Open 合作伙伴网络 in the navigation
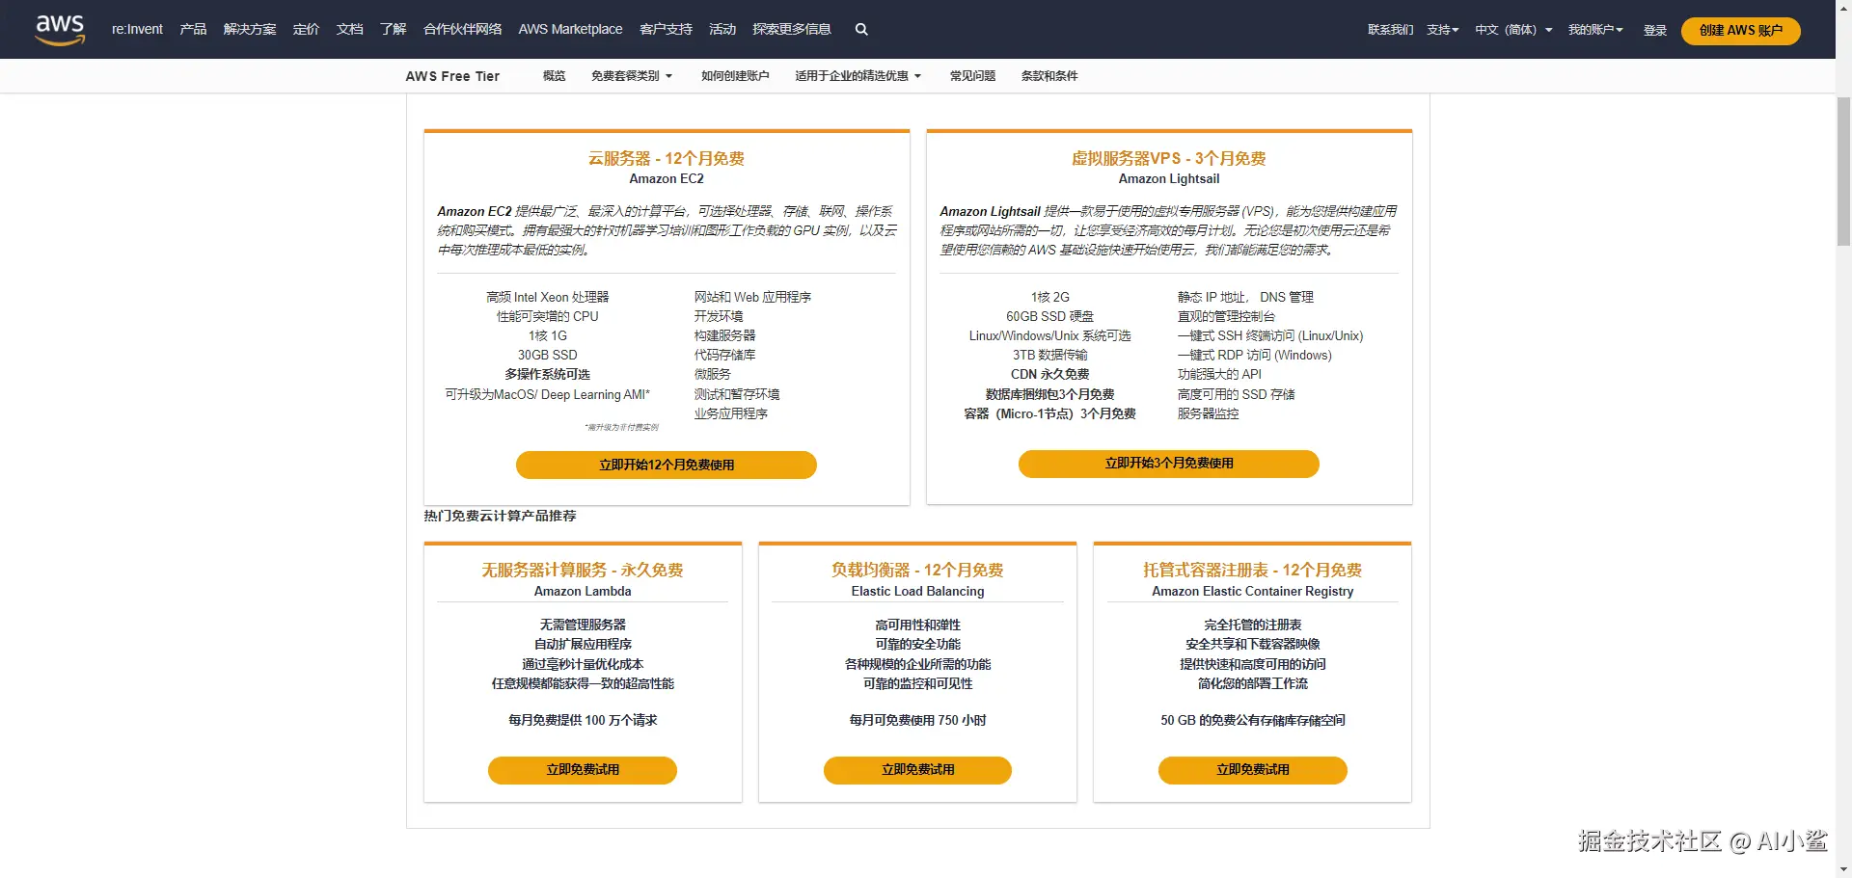This screenshot has height=878, width=1852. point(463,30)
